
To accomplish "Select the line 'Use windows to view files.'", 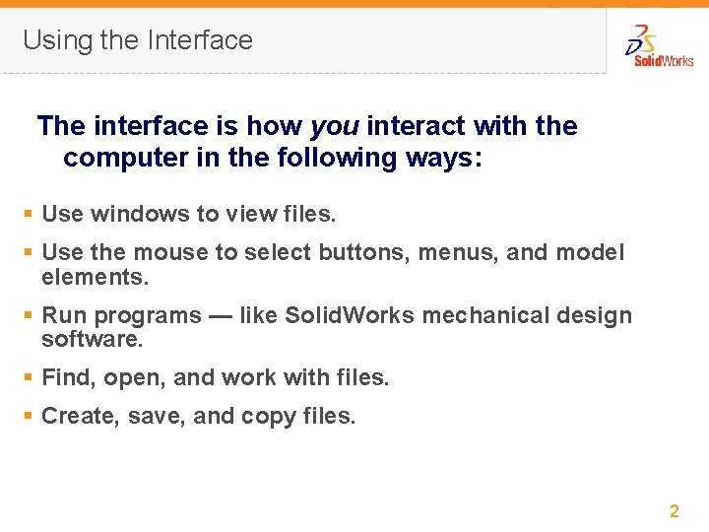I will [x=189, y=213].
